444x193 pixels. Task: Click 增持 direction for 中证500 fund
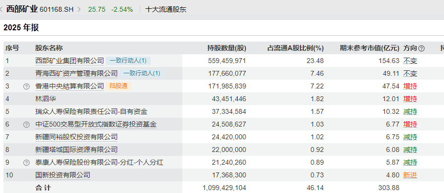(410, 125)
